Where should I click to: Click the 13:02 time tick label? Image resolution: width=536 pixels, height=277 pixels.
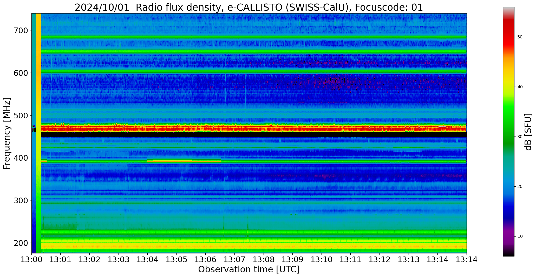[x=90, y=260]
